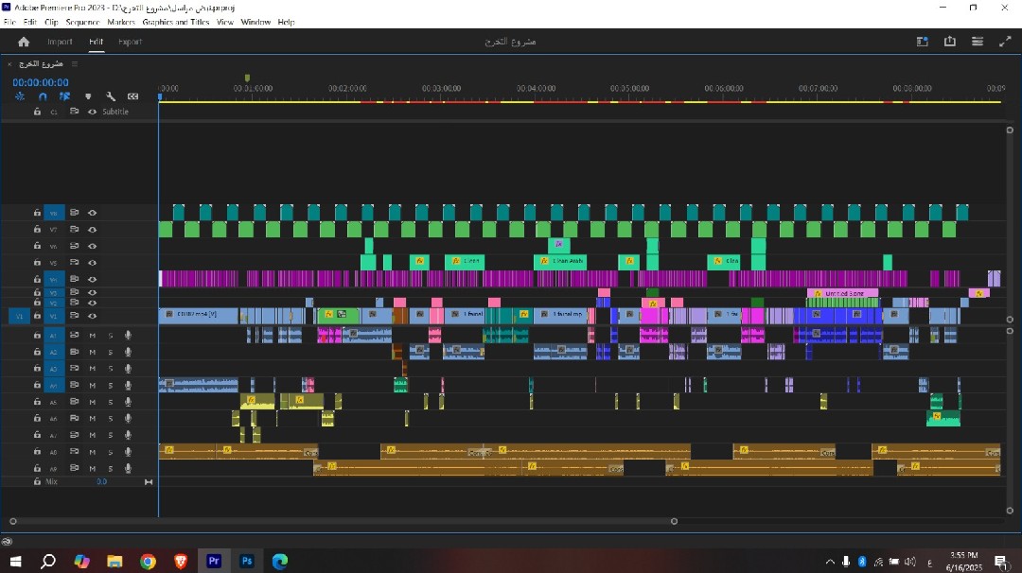The image size is (1022, 573).
Task: Click the fullscreen video arrows icon
Action: click(1005, 42)
